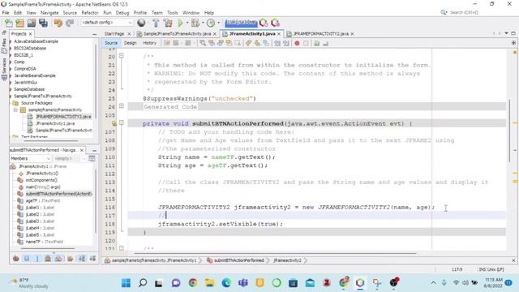
Task: Click the red record macro icon in editor toolbar
Action: tap(297, 43)
